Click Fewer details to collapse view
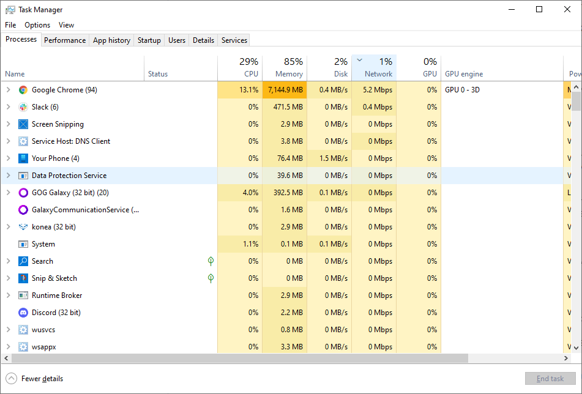 click(34, 379)
